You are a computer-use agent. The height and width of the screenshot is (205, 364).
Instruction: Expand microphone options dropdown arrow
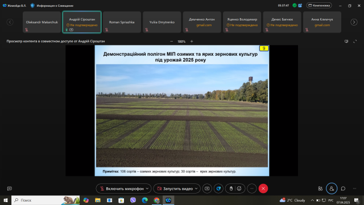[x=147, y=188]
